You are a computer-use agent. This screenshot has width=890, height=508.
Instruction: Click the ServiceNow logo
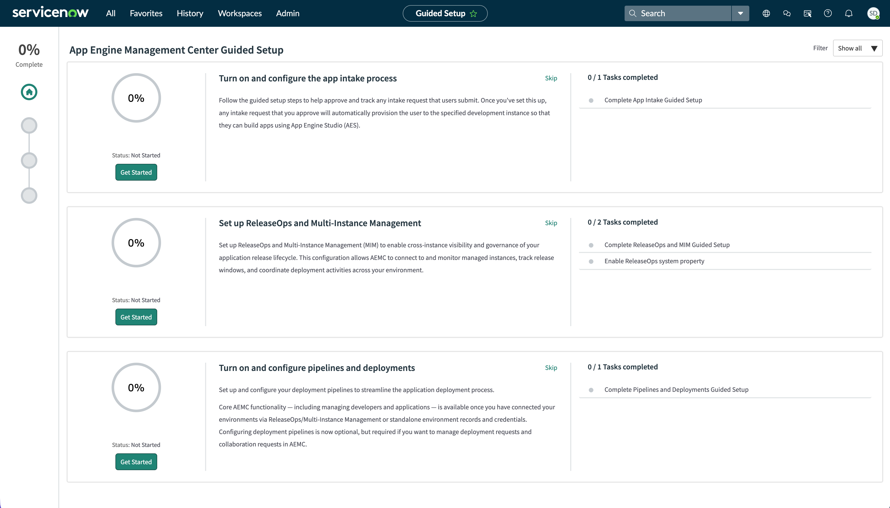(50, 13)
